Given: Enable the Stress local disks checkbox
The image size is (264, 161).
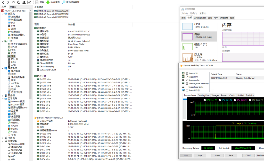Looking at the screenshot, I should click(x=187, y=87).
